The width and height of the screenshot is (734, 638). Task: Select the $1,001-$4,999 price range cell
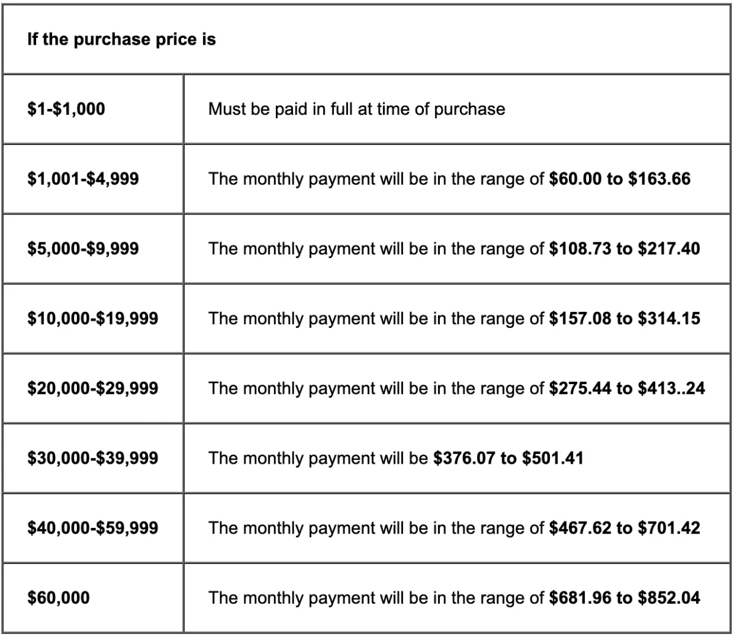93,179
